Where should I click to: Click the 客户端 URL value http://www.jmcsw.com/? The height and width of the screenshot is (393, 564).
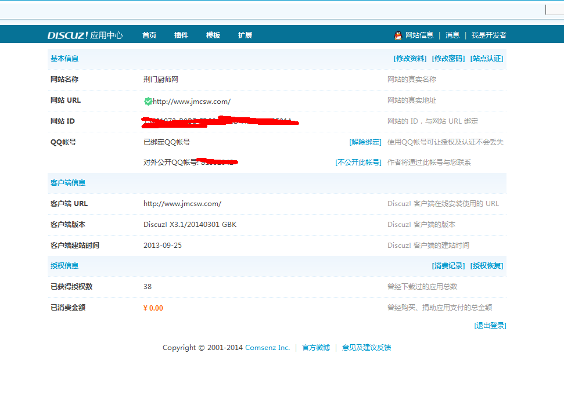tap(182, 204)
